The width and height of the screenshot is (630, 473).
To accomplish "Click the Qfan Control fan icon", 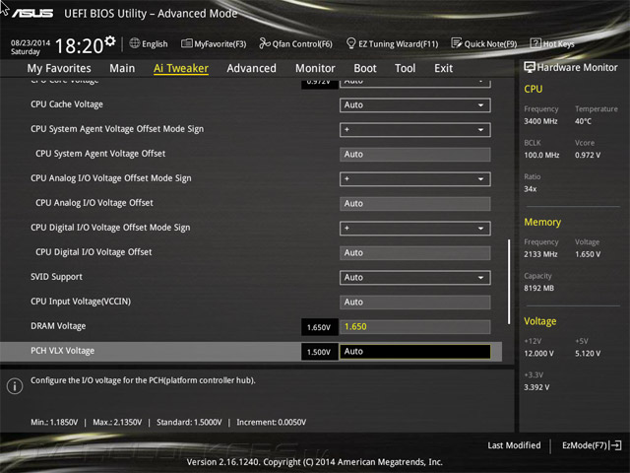I will point(265,43).
